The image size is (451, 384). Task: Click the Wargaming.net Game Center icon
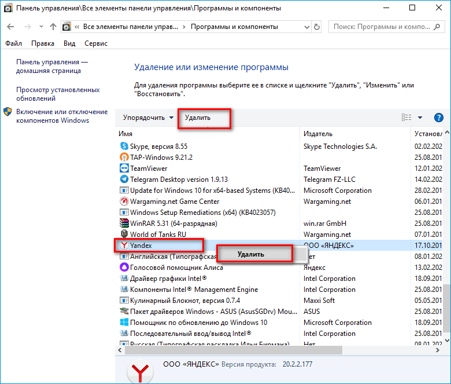click(124, 202)
